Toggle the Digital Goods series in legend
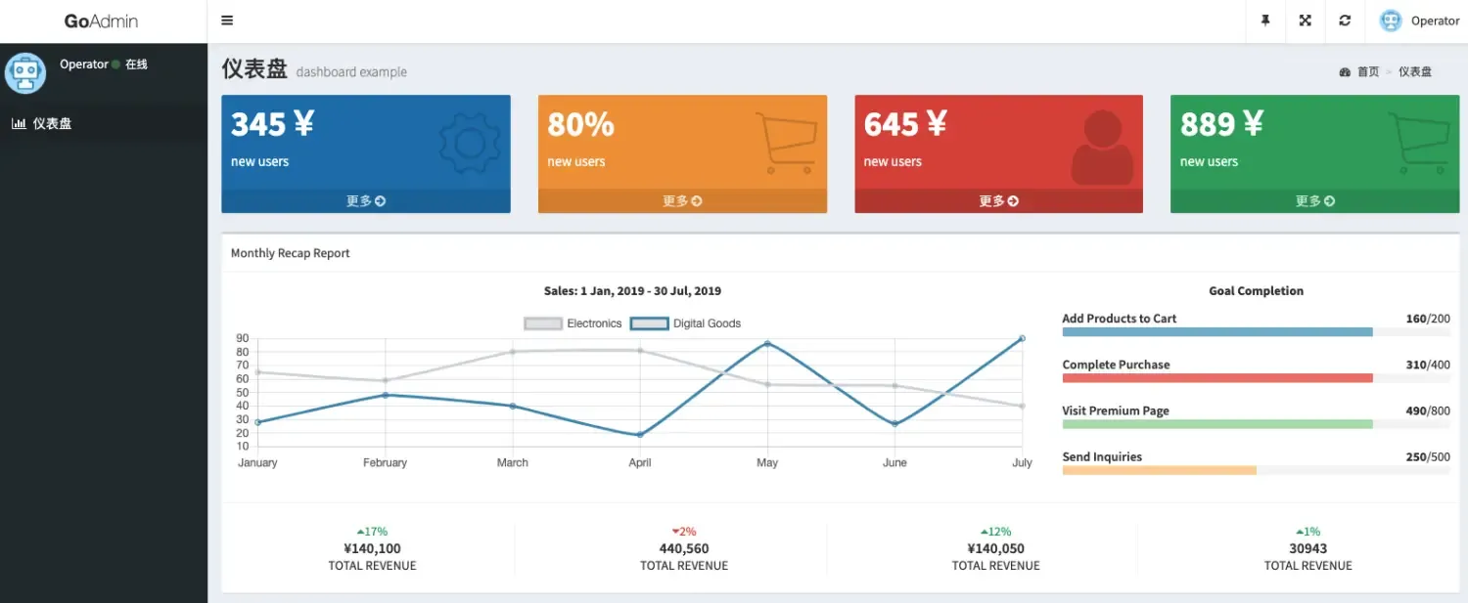The image size is (1468, 603). point(685,323)
